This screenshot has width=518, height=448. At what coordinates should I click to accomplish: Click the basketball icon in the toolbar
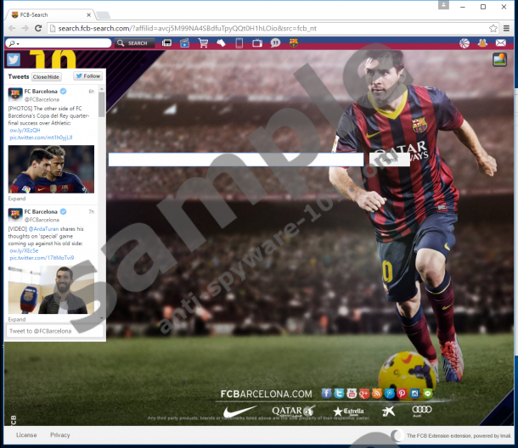(x=465, y=43)
